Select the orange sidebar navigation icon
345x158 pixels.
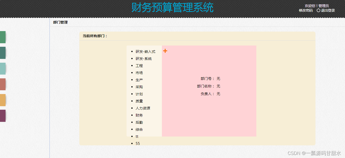click(3, 100)
